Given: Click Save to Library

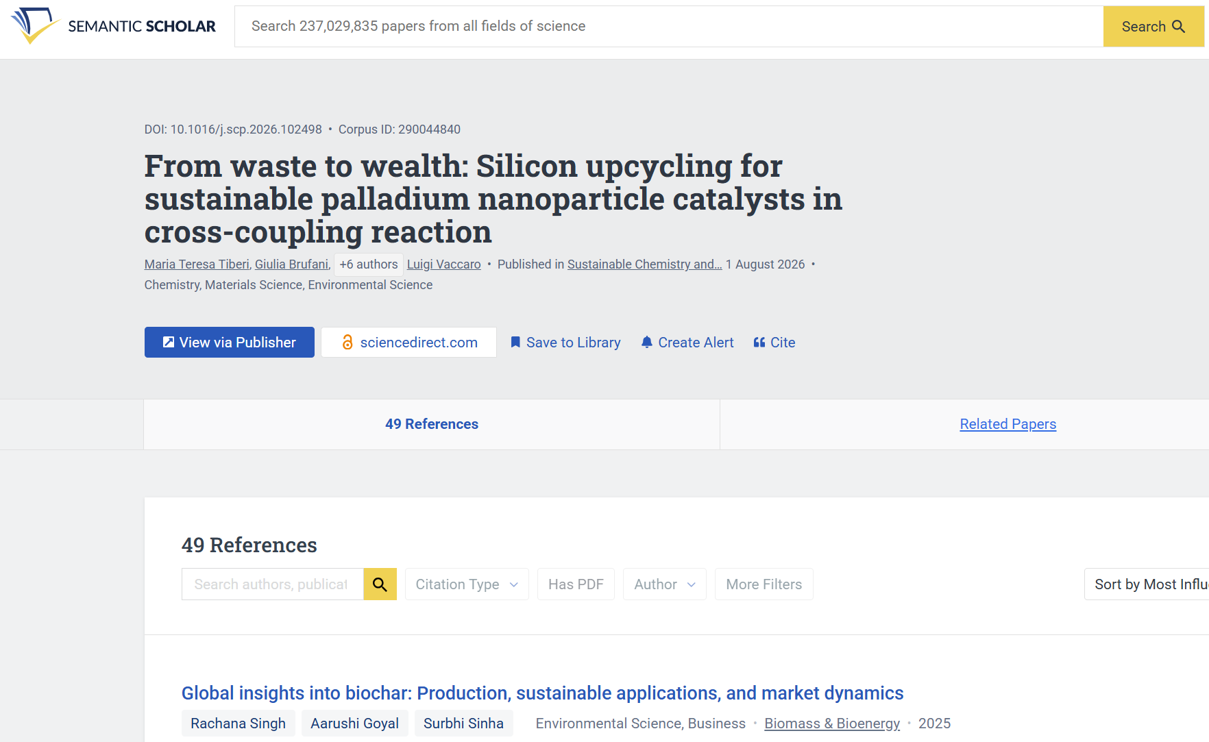Looking at the screenshot, I should (x=565, y=342).
